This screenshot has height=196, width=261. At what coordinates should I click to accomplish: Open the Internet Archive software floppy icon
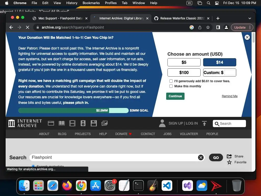pos(94,123)
